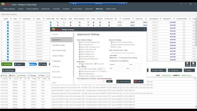Viewport: 197px width, 111px height.
Task: Click the Mark As Completed icon in STR2 row
Action: click(x=79, y=25)
